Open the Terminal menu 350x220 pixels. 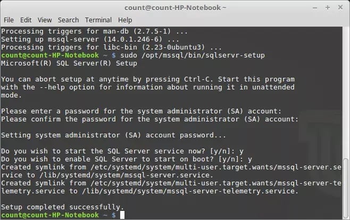pyautogui.click(x=98, y=20)
